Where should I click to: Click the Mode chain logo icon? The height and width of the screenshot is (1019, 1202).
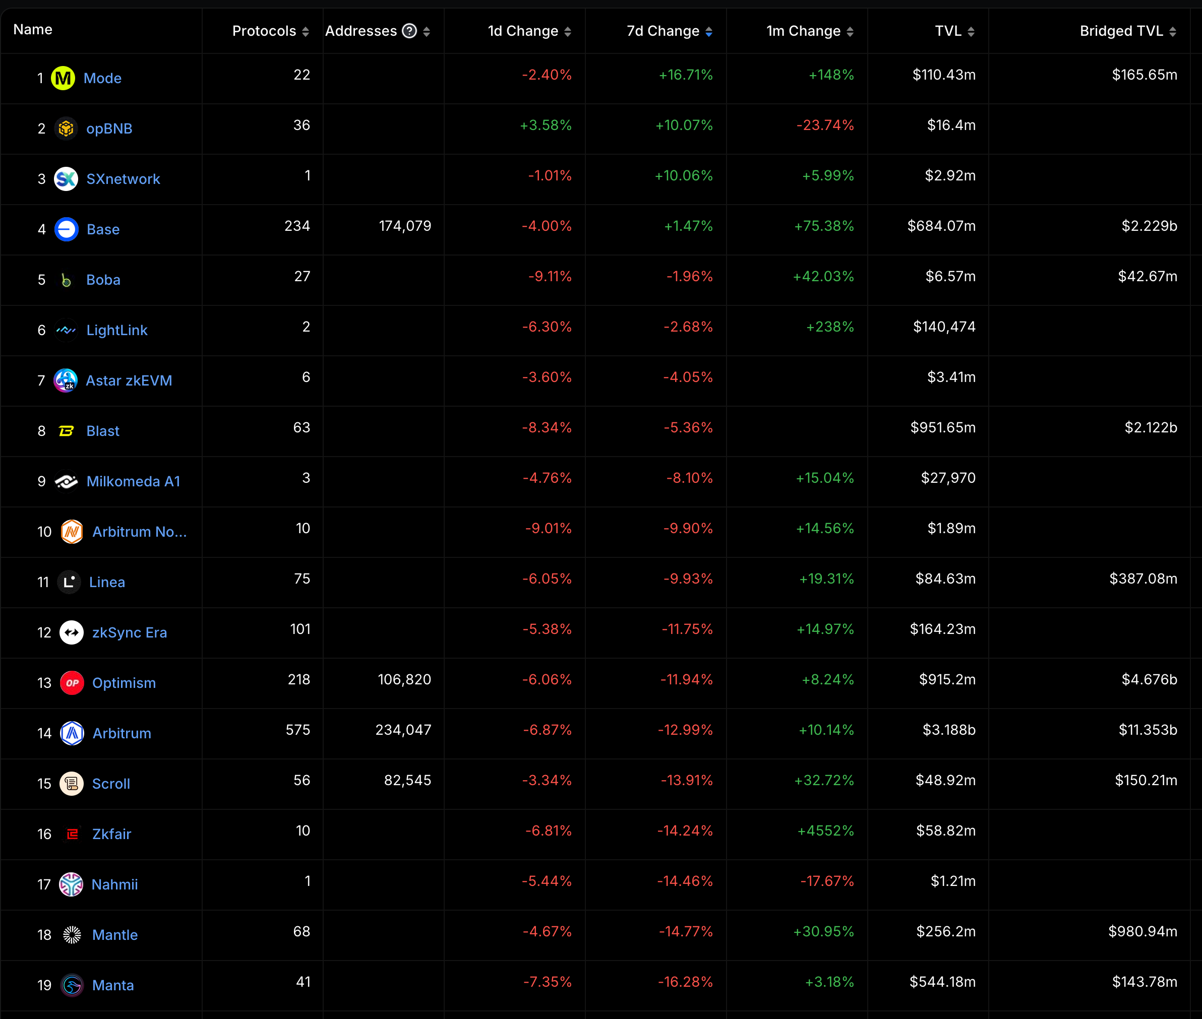click(x=63, y=78)
